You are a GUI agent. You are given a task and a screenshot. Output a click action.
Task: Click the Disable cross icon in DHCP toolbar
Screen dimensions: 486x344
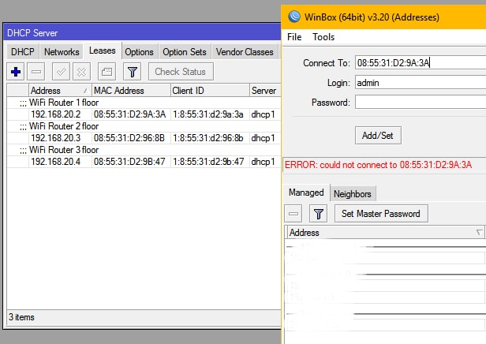coord(81,72)
